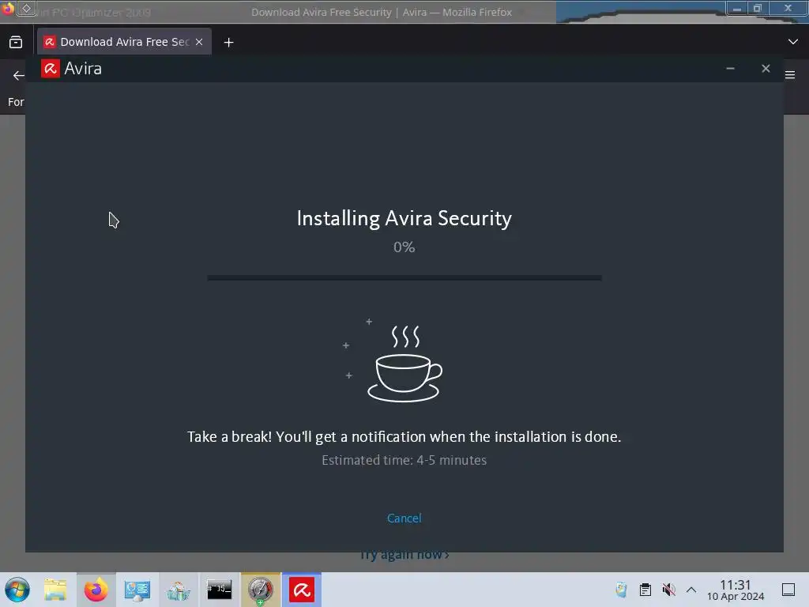The height and width of the screenshot is (607, 809).
Task: Click the Avira logo in installer title
Action: pyautogui.click(x=51, y=69)
